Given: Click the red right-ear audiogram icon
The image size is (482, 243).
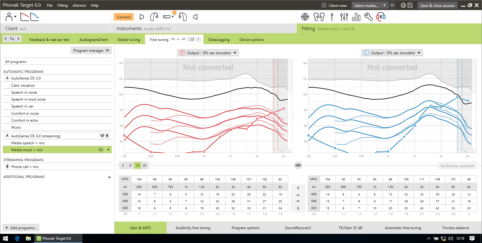Looking at the screenshot, I should [24, 17].
